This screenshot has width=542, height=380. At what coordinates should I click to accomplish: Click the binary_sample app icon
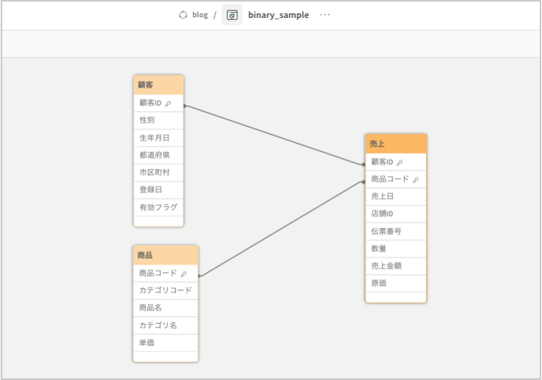[232, 15]
